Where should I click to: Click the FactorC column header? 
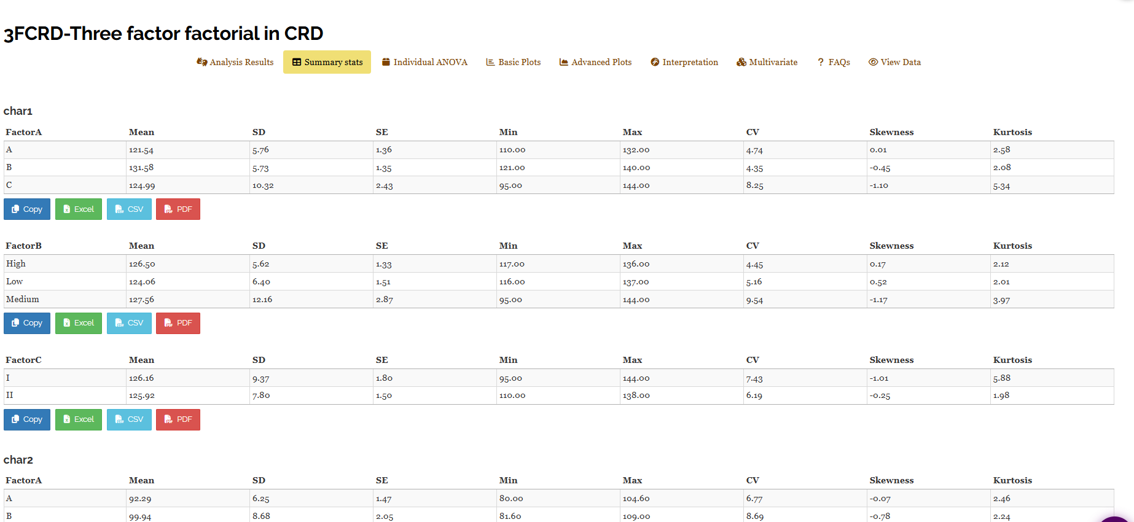[23, 360]
